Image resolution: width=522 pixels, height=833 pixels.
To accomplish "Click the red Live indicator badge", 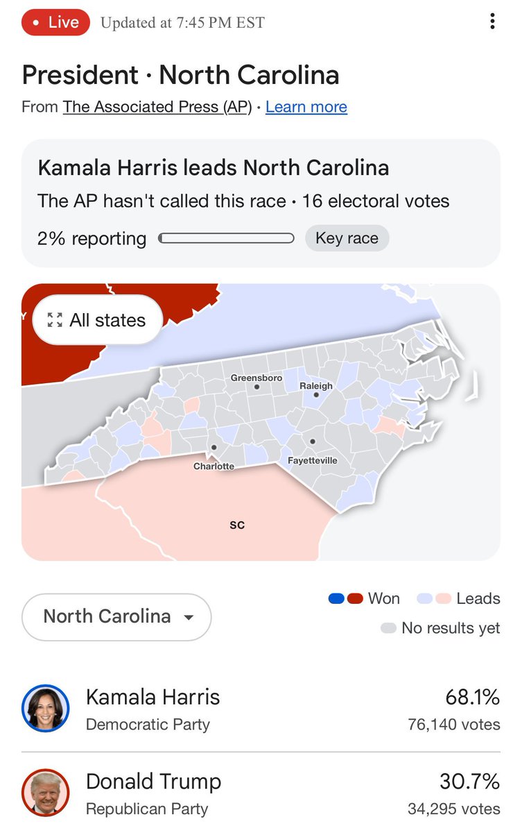I will pos(55,22).
